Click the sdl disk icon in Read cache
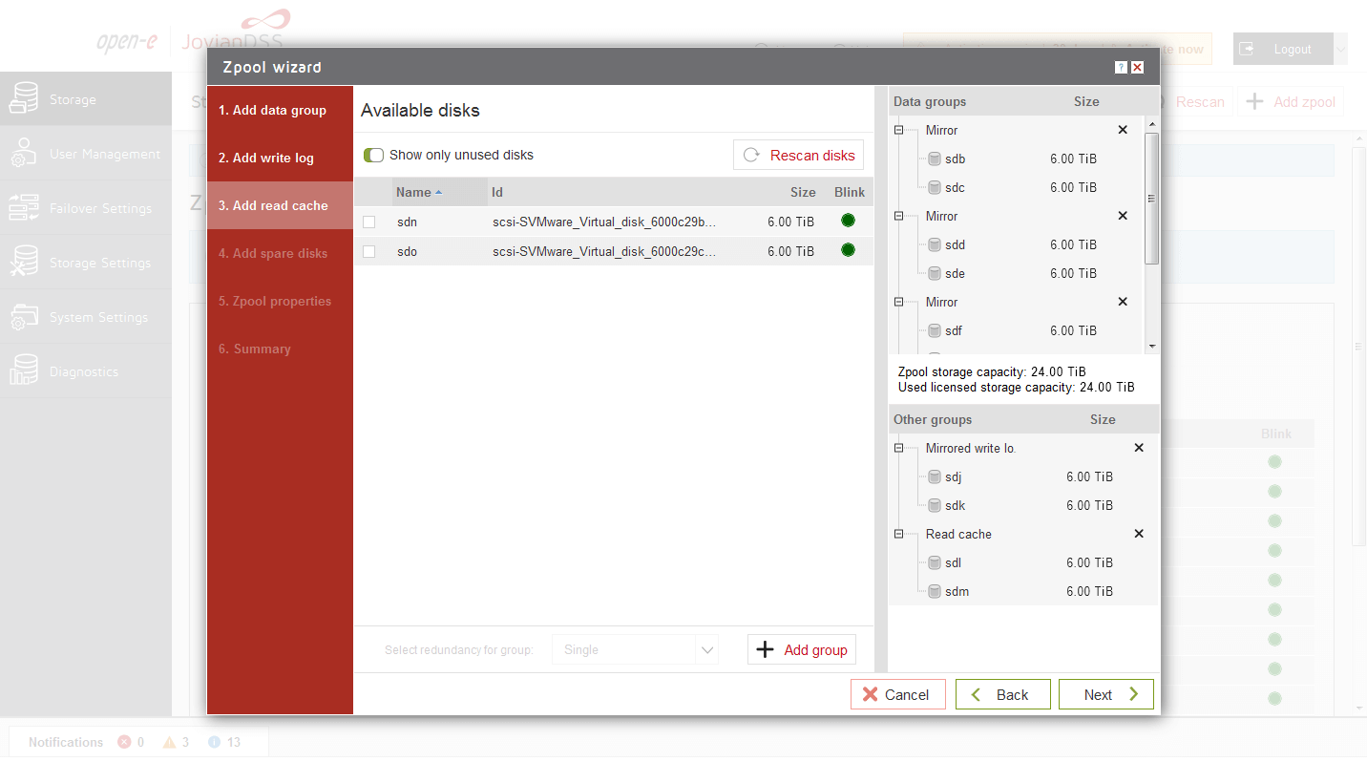The height and width of the screenshot is (762, 1367). [935, 562]
